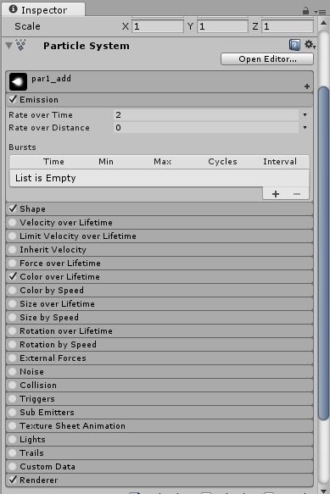
Task: Open the Rate over Distance mode dropdown arrow
Action: (305, 128)
